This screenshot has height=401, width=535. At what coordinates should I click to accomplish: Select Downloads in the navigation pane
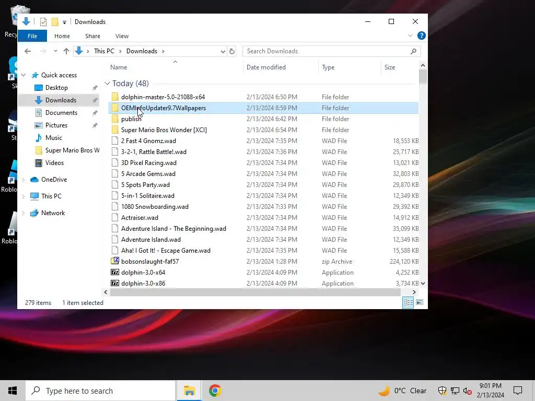click(61, 100)
